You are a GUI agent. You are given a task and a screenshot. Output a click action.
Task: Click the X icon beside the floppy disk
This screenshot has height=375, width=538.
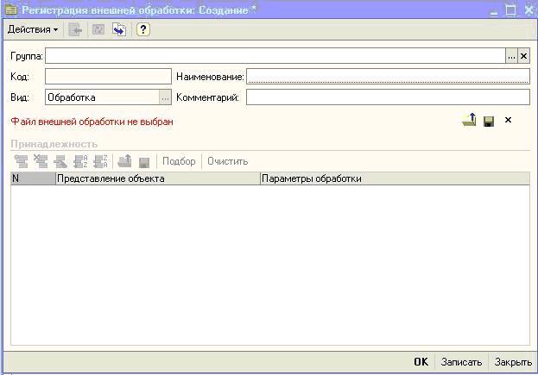point(508,121)
